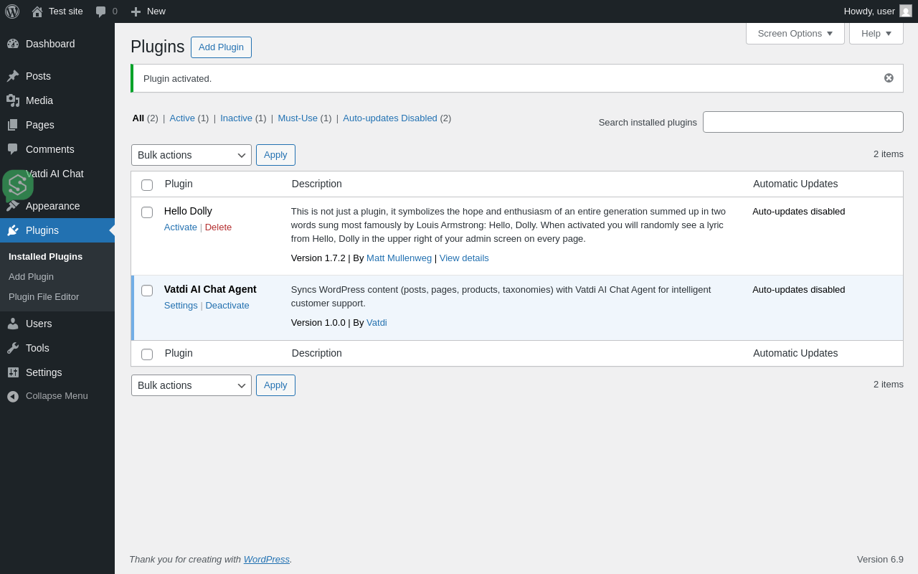The image size is (918, 574).
Task: Filter plugins by the Inactive tab
Action: [236, 118]
